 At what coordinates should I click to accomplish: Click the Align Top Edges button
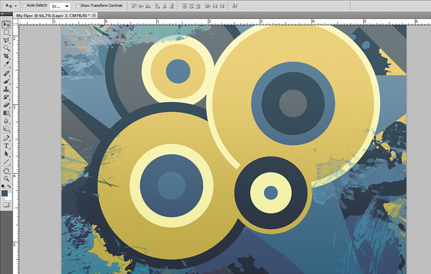tap(134, 6)
